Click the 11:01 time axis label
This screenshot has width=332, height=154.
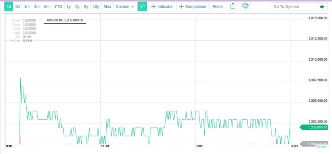tap(105, 146)
